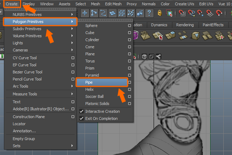The width and height of the screenshot is (232, 155).
Task: Expand the NURBS Primitives submenu
Action: (39, 14)
